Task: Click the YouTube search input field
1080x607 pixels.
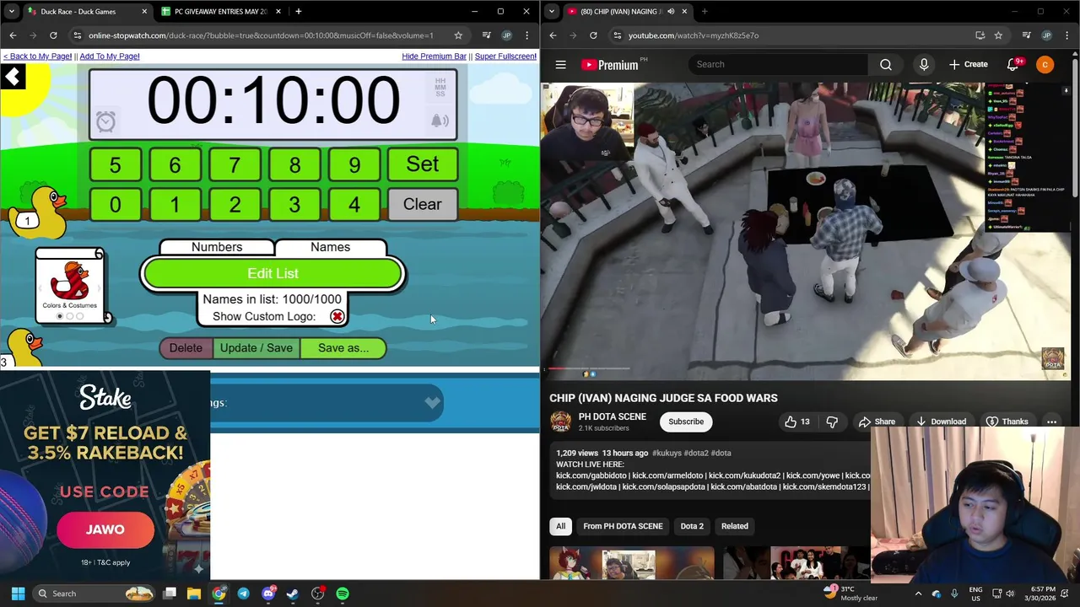Action: tap(777, 64)
